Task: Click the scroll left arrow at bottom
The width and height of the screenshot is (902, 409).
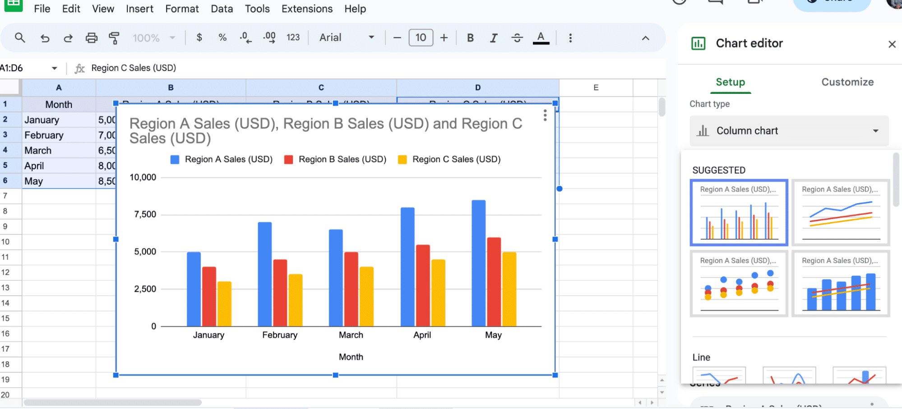Action: pyautogui.click(x=640, y=402)
